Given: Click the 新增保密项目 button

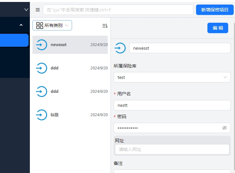Looking at the screenshot, I should click(x=215, y=10).
